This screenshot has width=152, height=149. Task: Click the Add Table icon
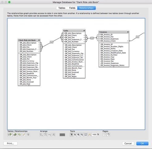coord(10,135)
